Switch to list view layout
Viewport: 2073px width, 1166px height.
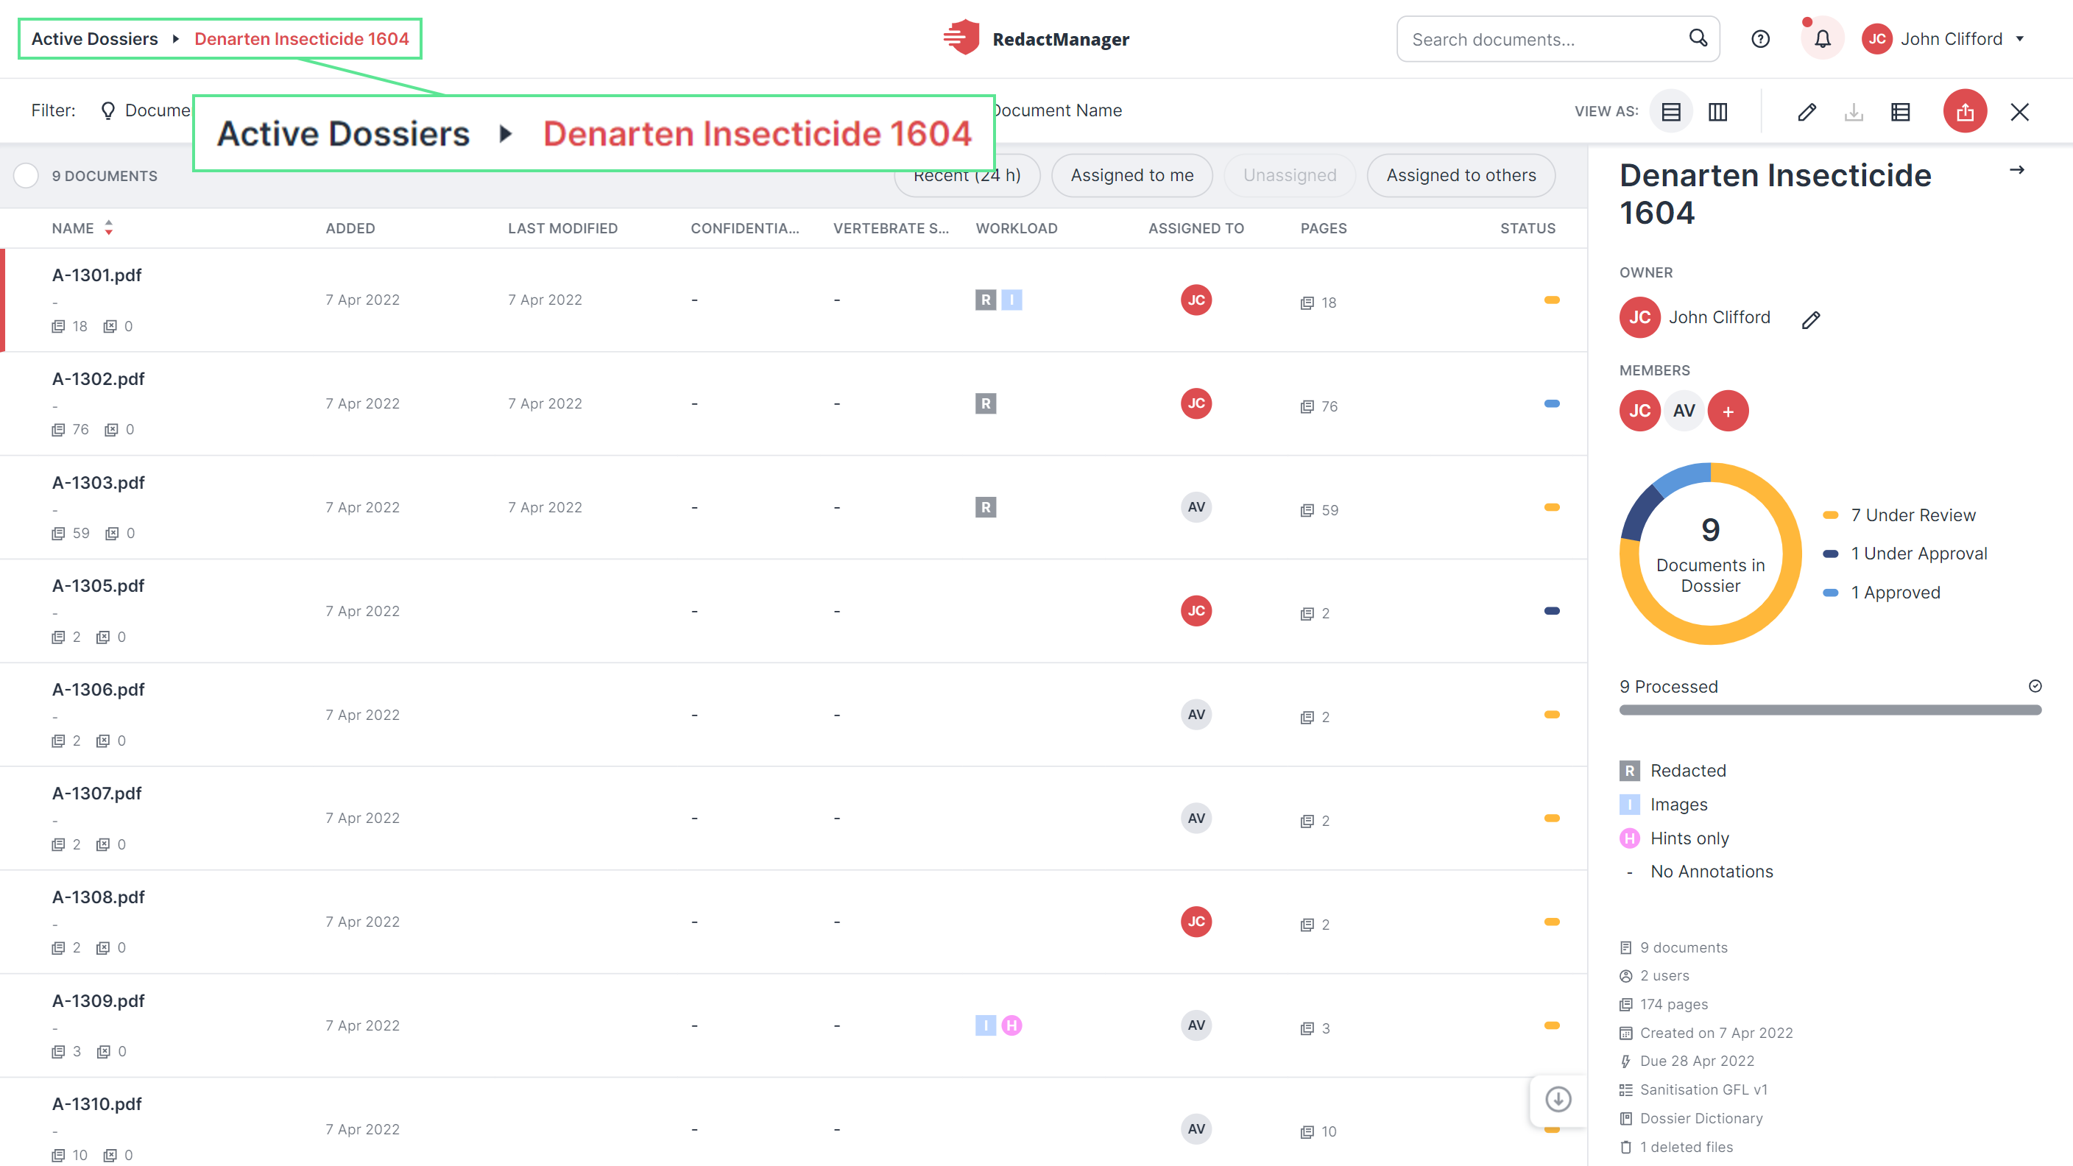[1670, 111]
